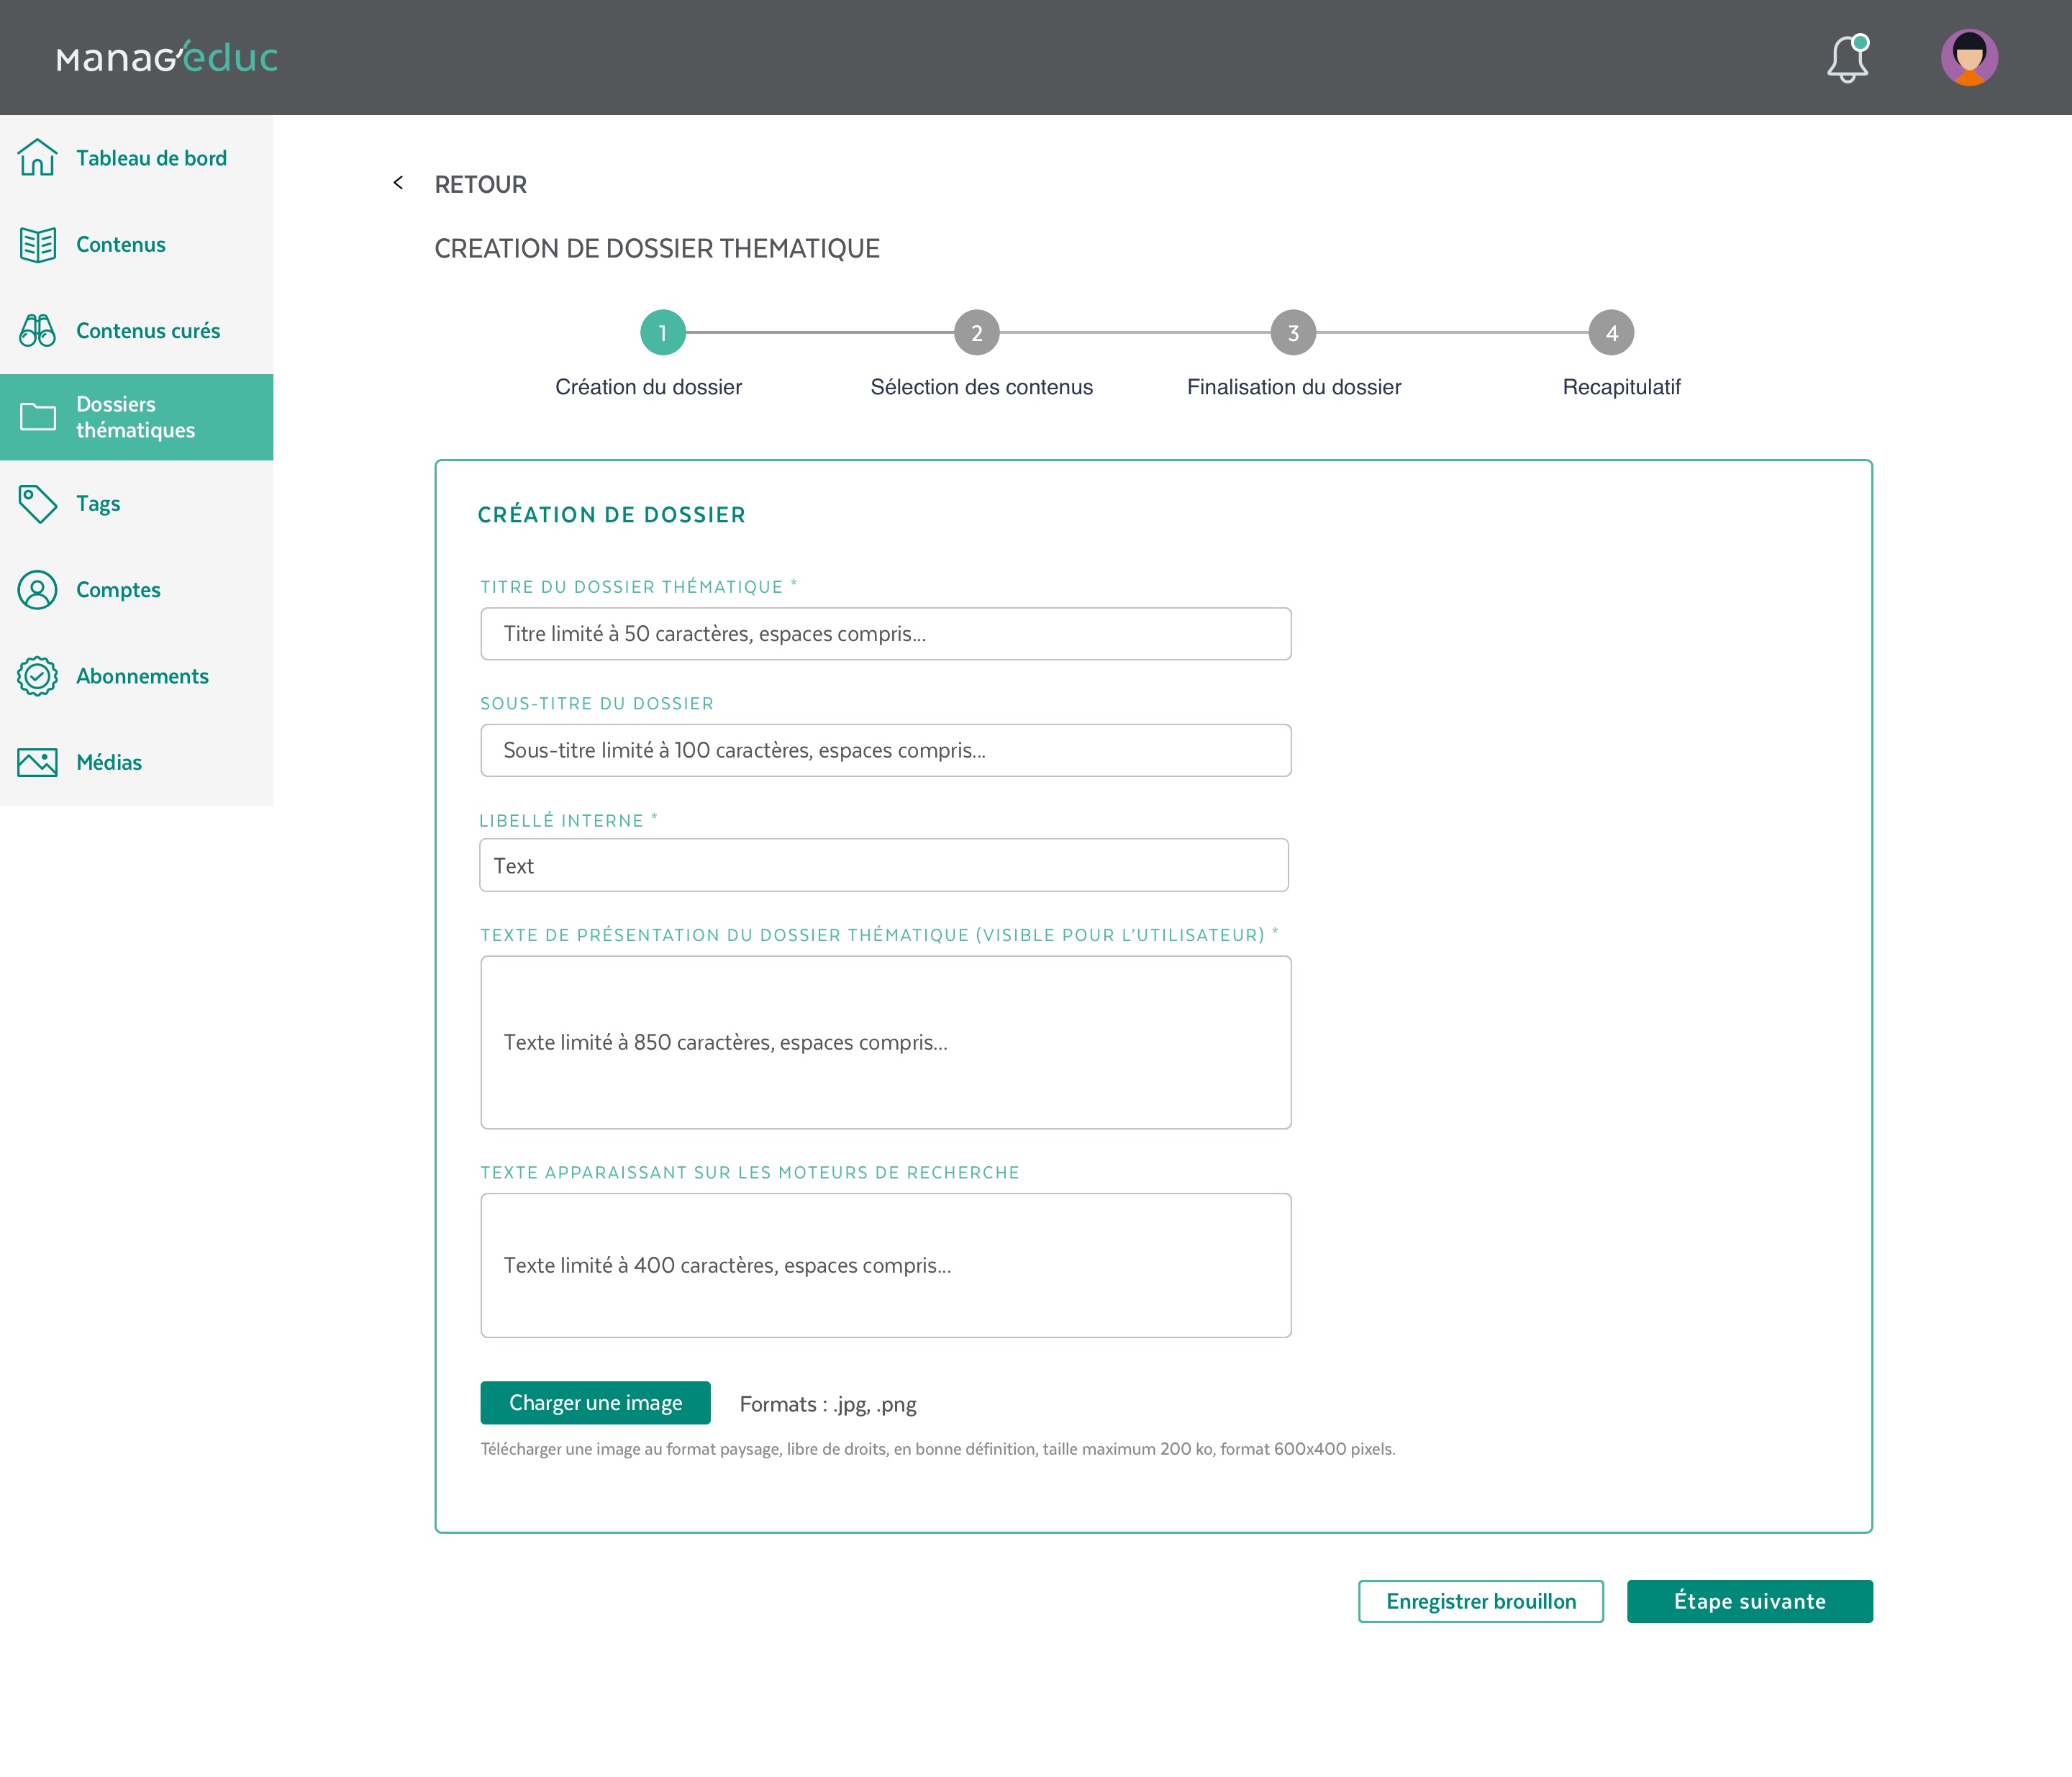Screen dimensions: 2072x1777
Task: Click the RETOUR link
Action: [x=480, y=185]
